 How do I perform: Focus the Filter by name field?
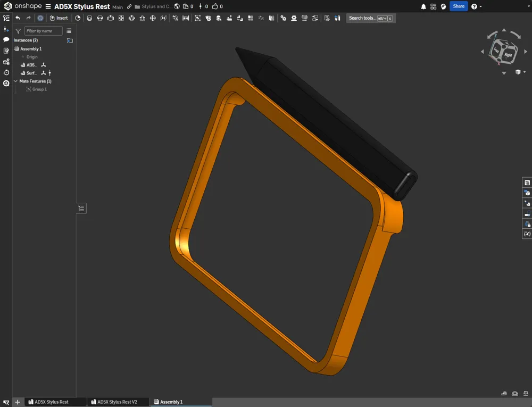pyautogui.click(x=44, y=31)
